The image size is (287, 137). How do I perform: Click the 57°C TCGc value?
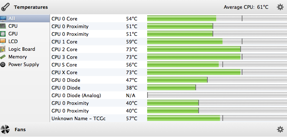131,119
